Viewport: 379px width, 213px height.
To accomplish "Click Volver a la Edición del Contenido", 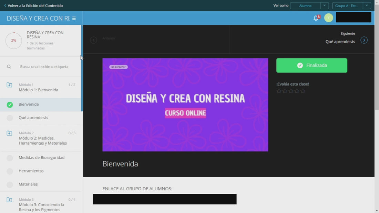I will 35,5.
